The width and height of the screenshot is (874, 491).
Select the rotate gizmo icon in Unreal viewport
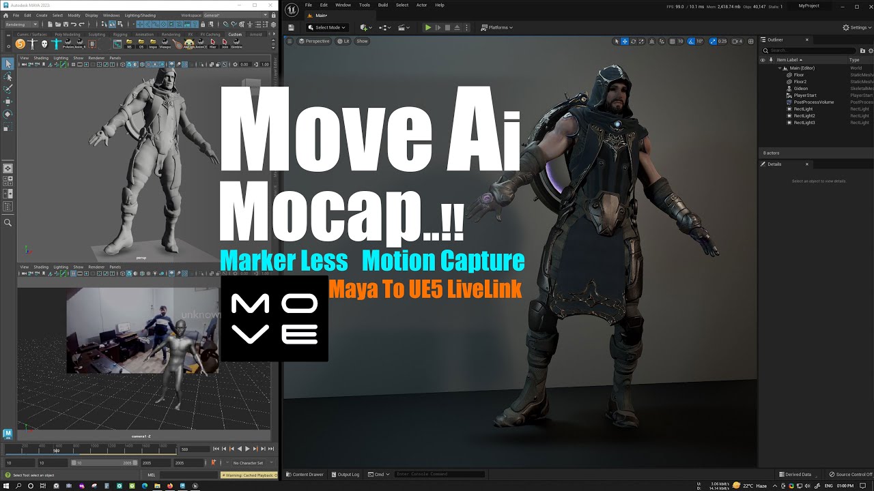click(x=633, y=41)
